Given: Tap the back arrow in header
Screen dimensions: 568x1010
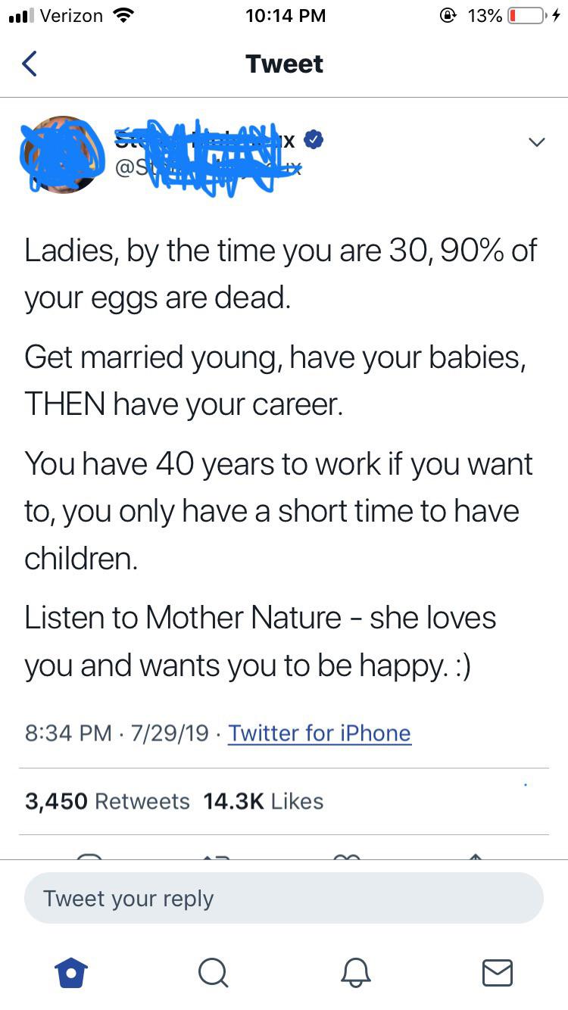Looking at the screenshot, I should 30,64.
